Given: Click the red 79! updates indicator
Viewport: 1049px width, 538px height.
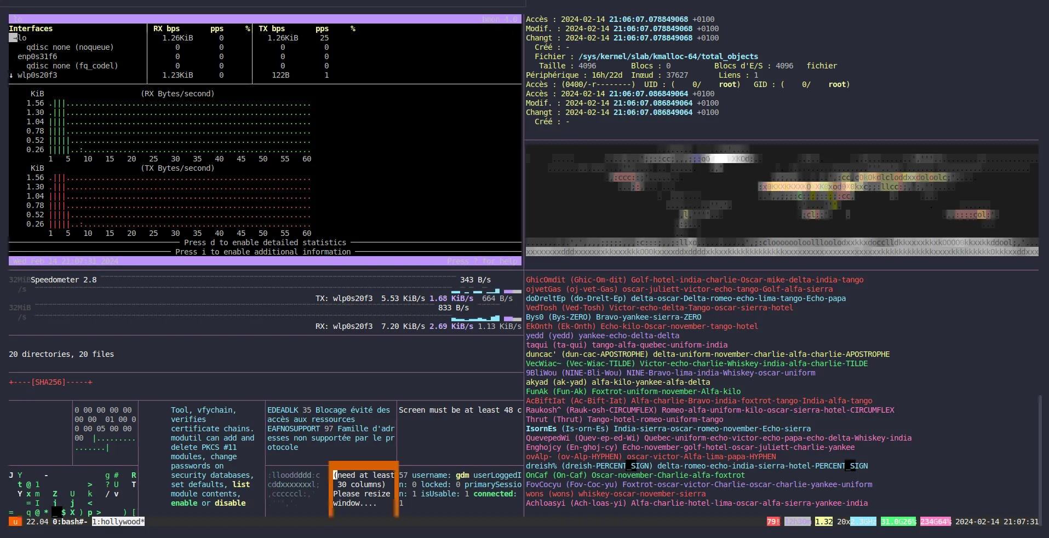Looking at the screenshot, I should [x=773, y=522].
